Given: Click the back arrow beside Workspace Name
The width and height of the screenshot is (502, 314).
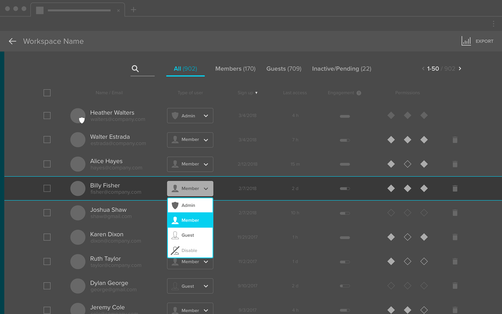Looking at the screenshot, I should click(12, 41).
